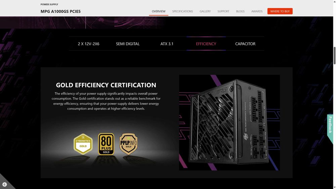Go to the Specifications tab

click(x=182, y=11)
